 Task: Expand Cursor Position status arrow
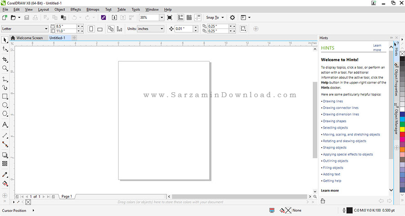coord(33,210)
